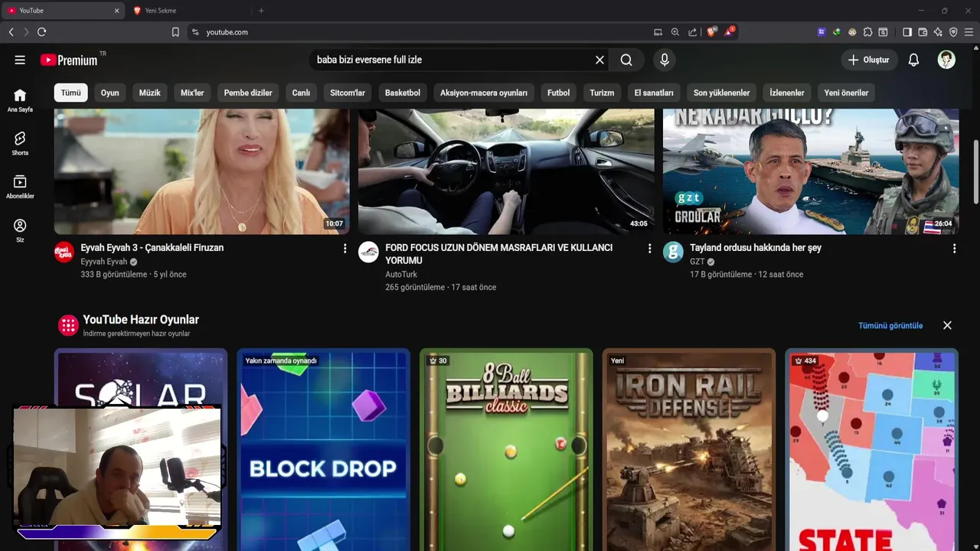Open the account avatar menu
The image size is (980, 551).
946,60
